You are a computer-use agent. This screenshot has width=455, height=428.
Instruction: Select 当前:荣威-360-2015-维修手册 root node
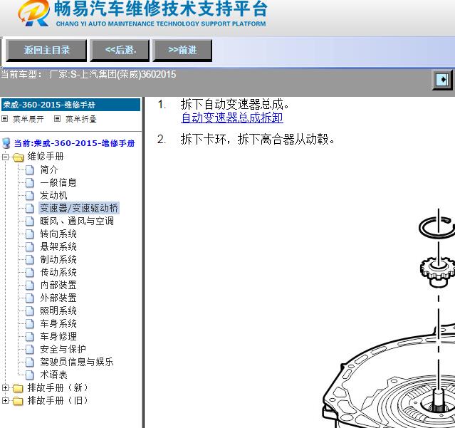[x=74, y=143]
